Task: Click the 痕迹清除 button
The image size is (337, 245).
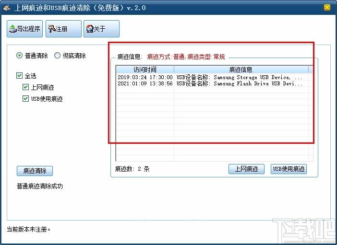Action: pyautogui.click(x=35, y=171)
